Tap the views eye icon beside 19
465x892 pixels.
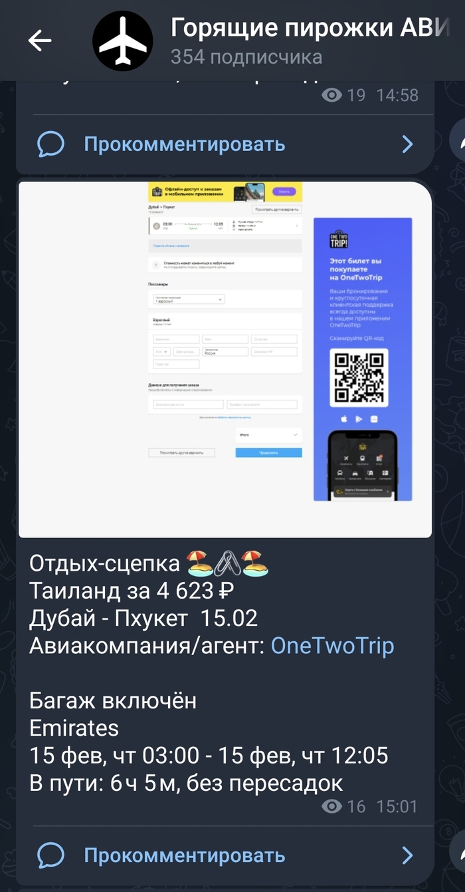[331, 95]
